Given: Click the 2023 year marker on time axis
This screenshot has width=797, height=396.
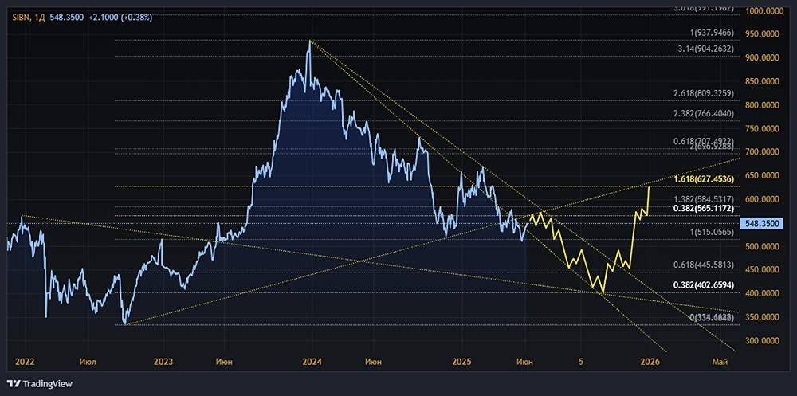Looking at the screenshot, I should coord(163,362).
